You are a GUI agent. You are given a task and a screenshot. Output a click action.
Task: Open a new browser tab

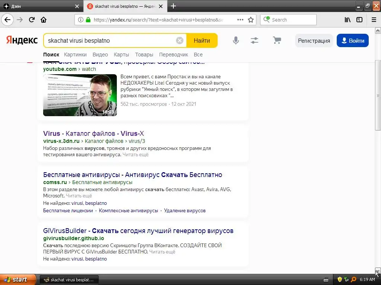point(173,6)
